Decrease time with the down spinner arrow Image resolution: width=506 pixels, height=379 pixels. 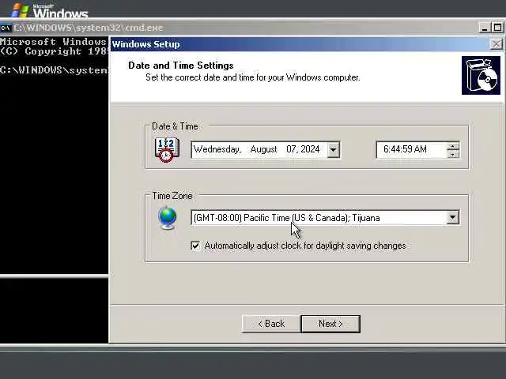point(453,154)
